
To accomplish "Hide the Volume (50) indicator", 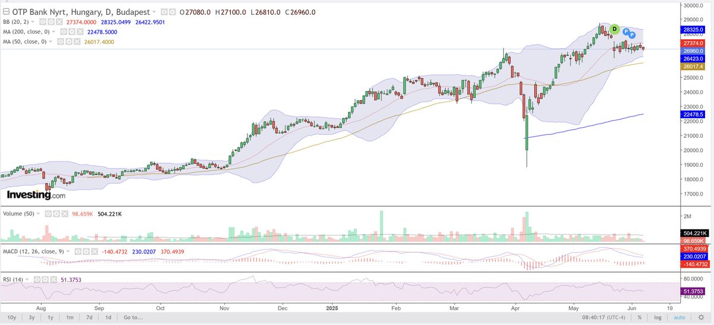I will (48, 214).
